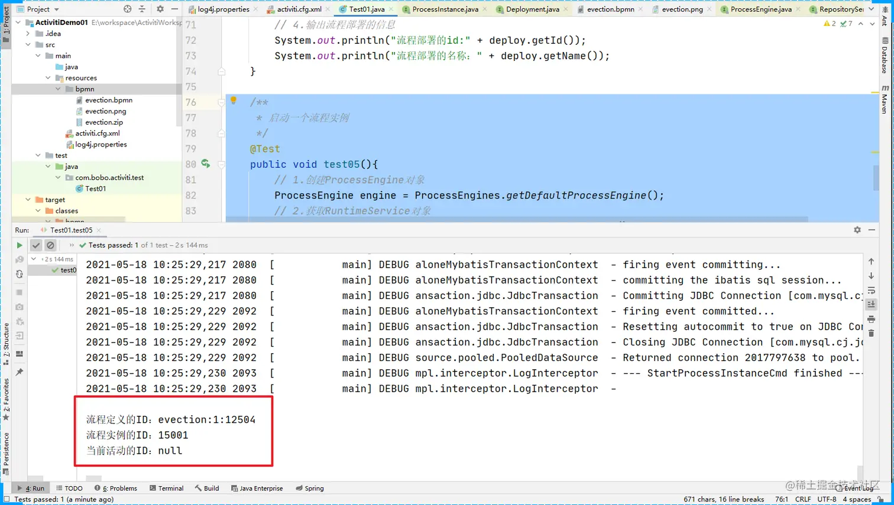This screenshot has width=894, height=505.
Task: Switch to Deployment.java editor tab
Action: click(x=532, y=9)
